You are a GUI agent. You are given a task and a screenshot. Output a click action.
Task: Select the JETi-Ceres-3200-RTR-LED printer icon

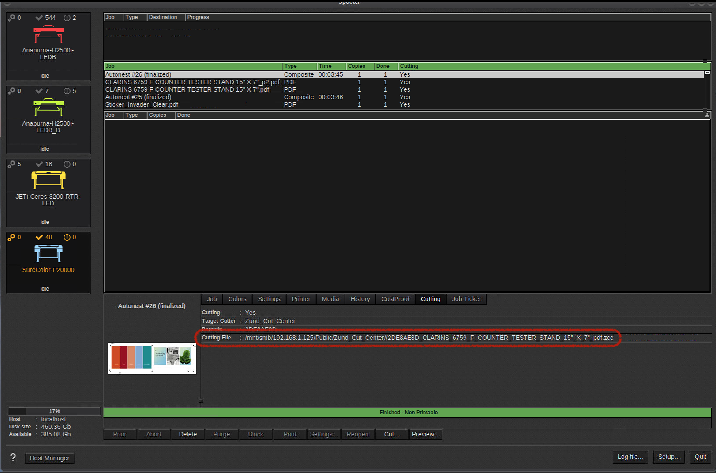pyautogui.click(x=48, y=180)
